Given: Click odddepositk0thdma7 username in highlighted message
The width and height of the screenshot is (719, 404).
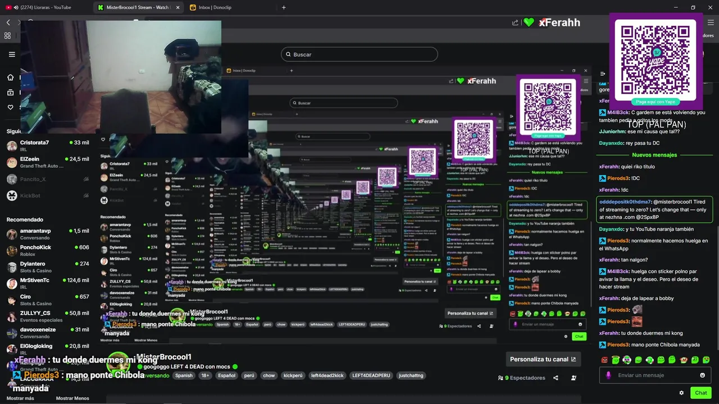Looking at the screenshot, I should point(625,202).
